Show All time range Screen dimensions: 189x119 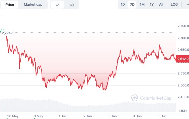pyautogui.click(x=161, y=5)
